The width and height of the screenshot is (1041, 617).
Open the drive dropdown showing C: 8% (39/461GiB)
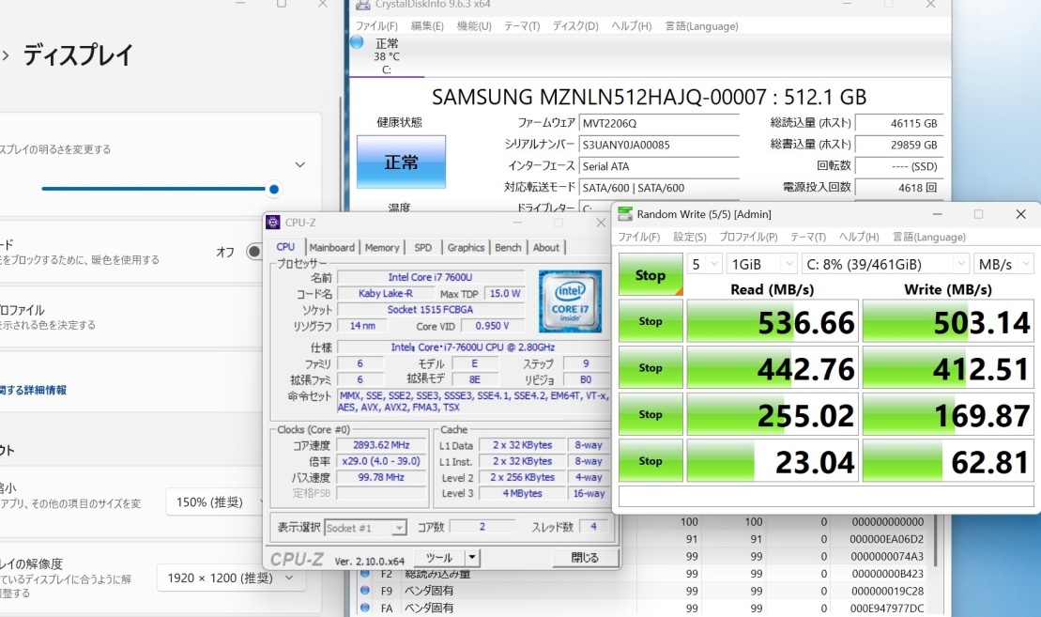tap(885, 264)
